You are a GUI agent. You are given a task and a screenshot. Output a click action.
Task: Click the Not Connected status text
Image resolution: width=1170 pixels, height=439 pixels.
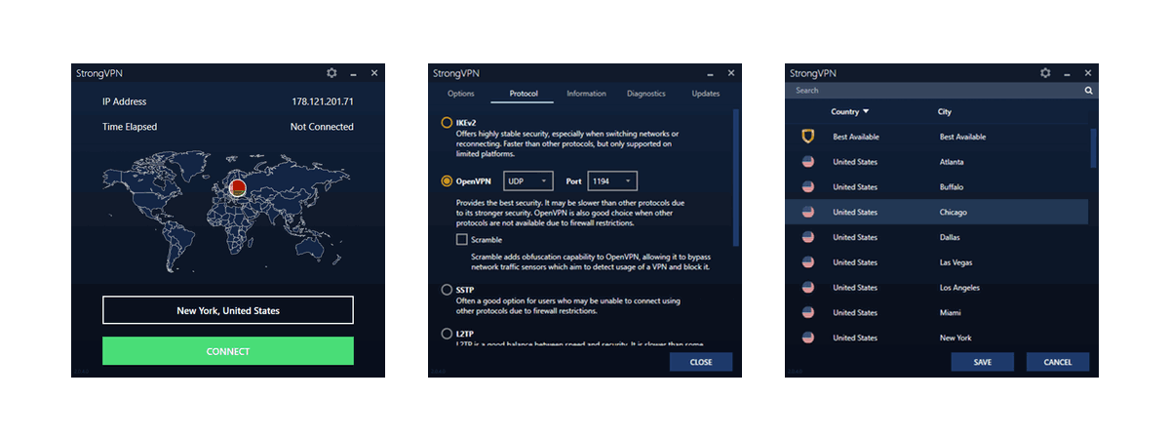tap(322, 127)
